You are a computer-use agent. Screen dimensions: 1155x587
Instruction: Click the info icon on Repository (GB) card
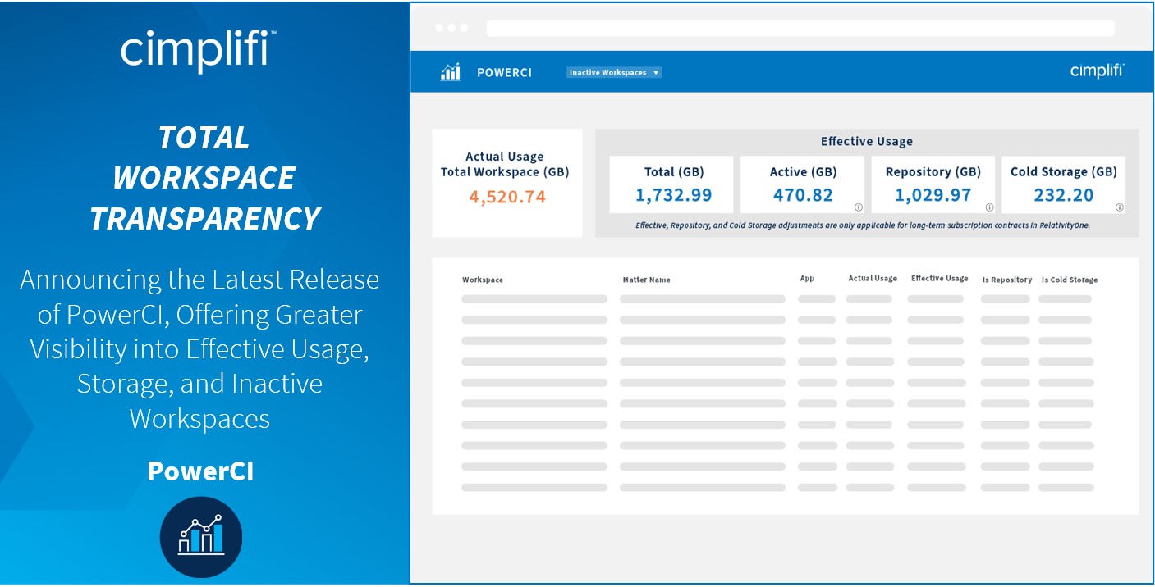tap(989, 207)
